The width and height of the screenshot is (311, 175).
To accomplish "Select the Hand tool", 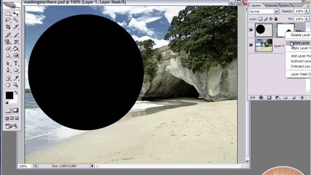I will 8,85.
